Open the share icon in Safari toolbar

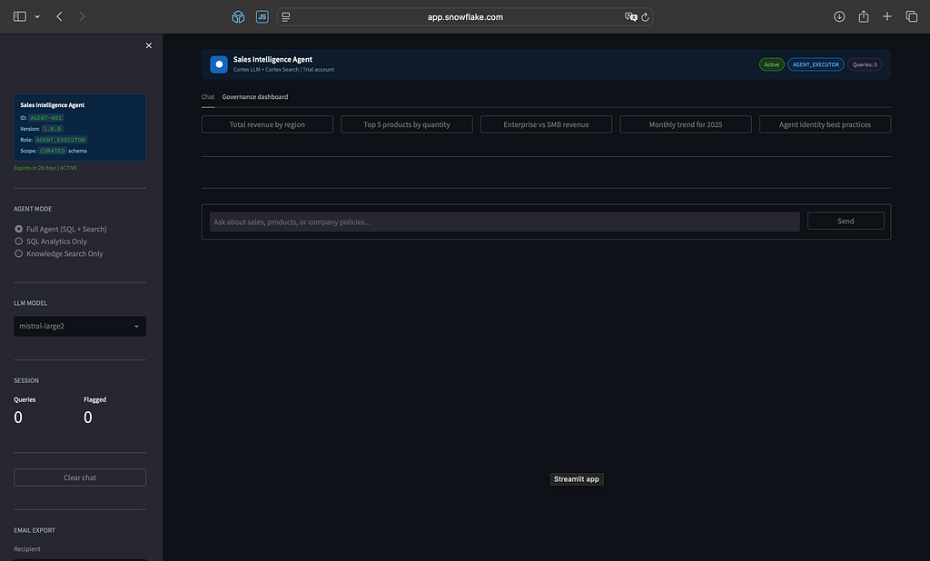click(x=864, y=16)
